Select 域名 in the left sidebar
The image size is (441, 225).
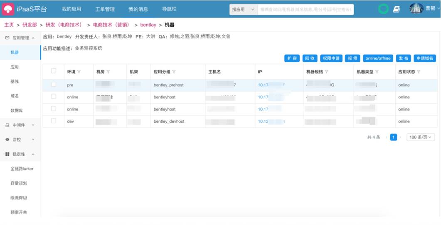pyautogui.click(x=15, y=96)
